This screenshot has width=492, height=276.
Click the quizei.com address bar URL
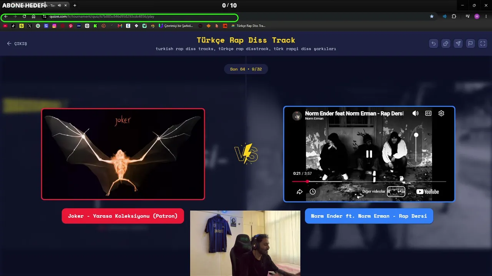[x=102, y=16]
